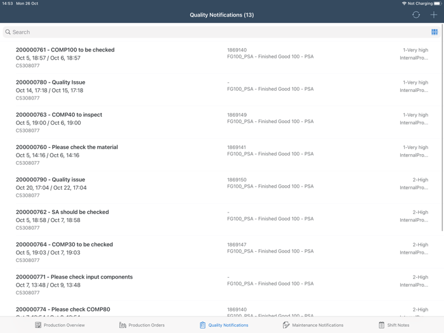The height and width of the screenshot is (333, 444).
Task: Check the battery icon in status bar
Action: coord(438,3)
